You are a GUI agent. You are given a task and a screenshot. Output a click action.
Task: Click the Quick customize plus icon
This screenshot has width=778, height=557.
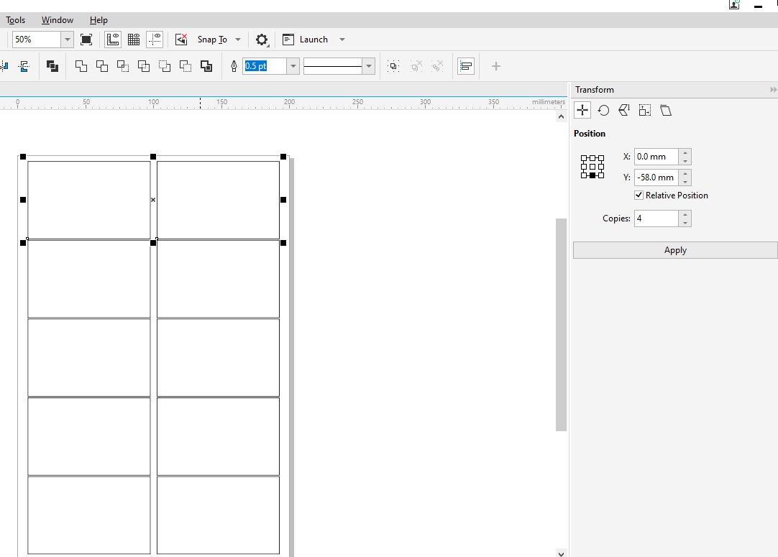(x=495, y=66)
